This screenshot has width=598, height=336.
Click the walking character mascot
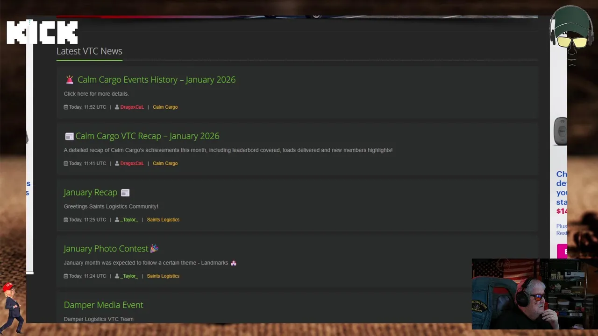tap(13, 308)
